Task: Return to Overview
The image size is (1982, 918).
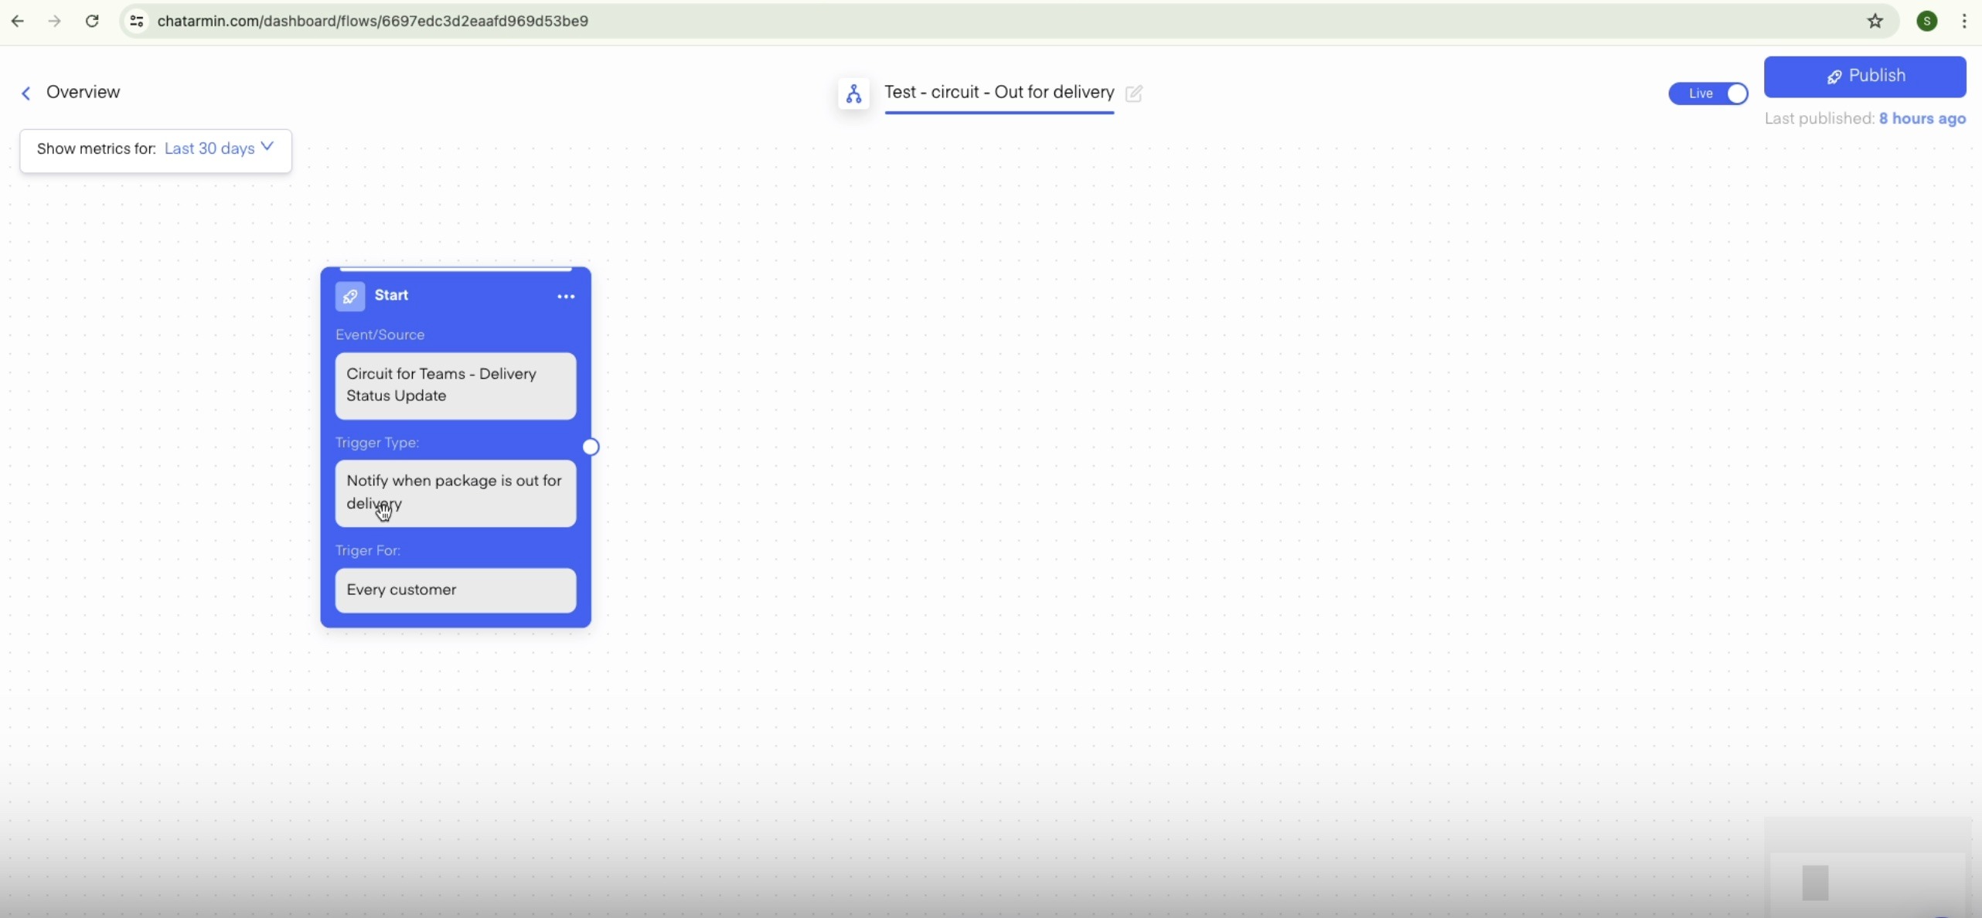Action: click(x=83, y=92)
